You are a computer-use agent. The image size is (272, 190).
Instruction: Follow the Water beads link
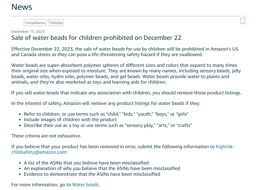point(85,185)
